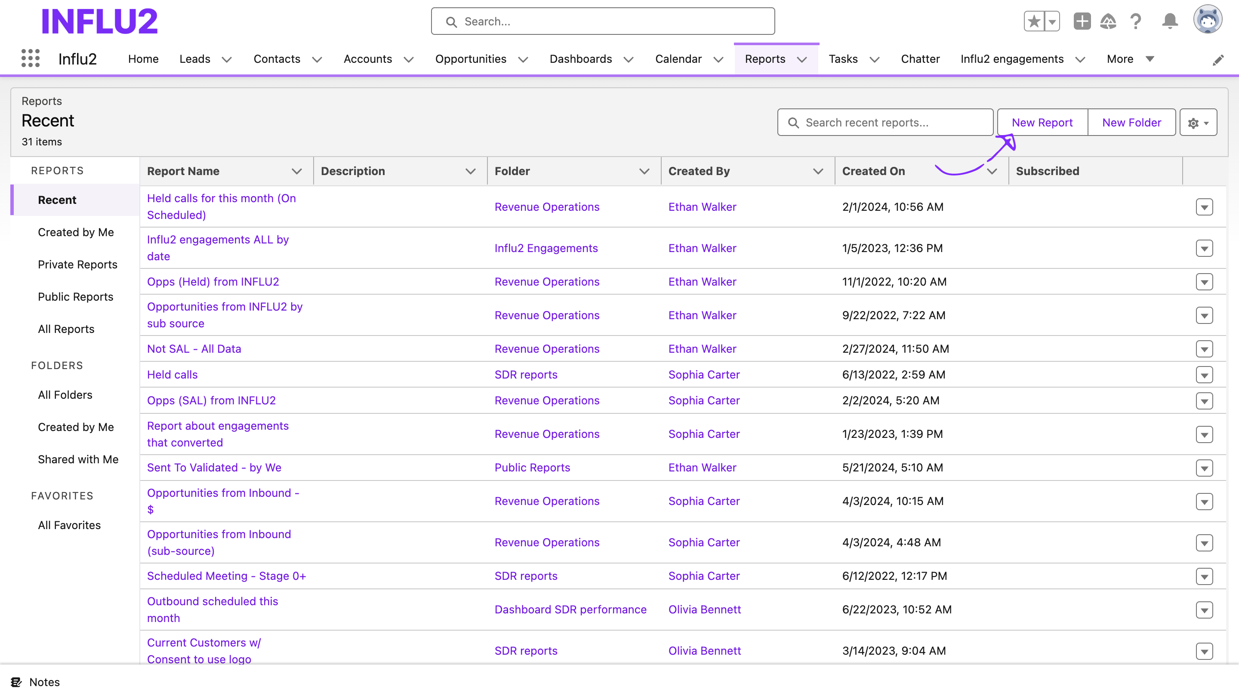Screen dimensions: 1239x699
Task: Click the Favorites star icon
Action: click(1034, 21)
